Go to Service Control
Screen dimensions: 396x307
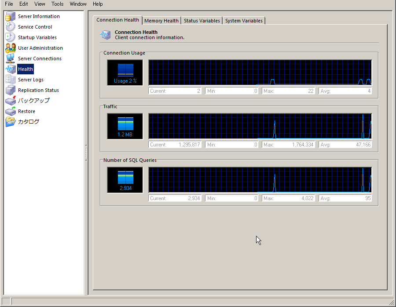pos(35,27)
